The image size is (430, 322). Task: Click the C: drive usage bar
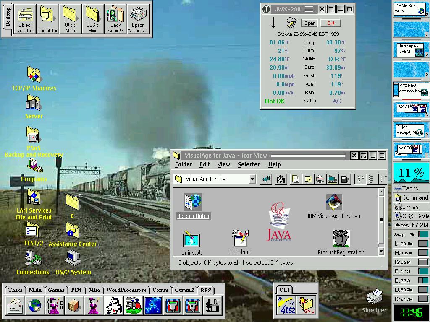(423, 299)
